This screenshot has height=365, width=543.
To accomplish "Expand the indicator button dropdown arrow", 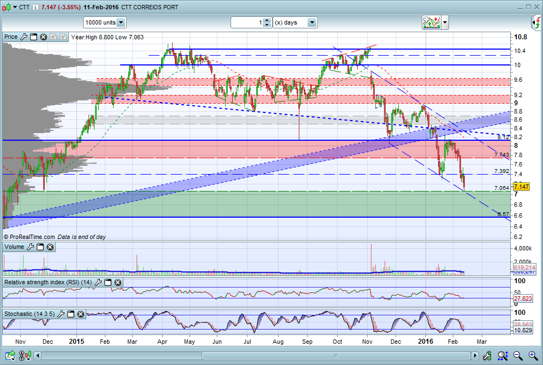I will click(445, 22).
